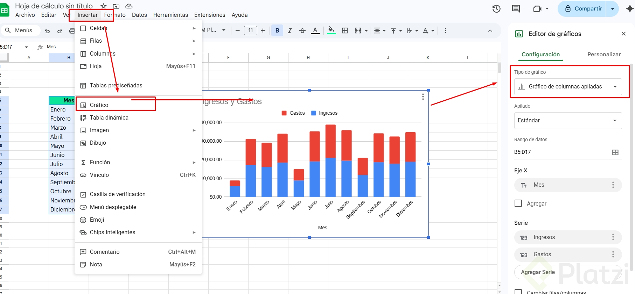The width and height of the screenshot is (635, 294).
Task: Open the Editar menu
Action: tap(49, 15)
